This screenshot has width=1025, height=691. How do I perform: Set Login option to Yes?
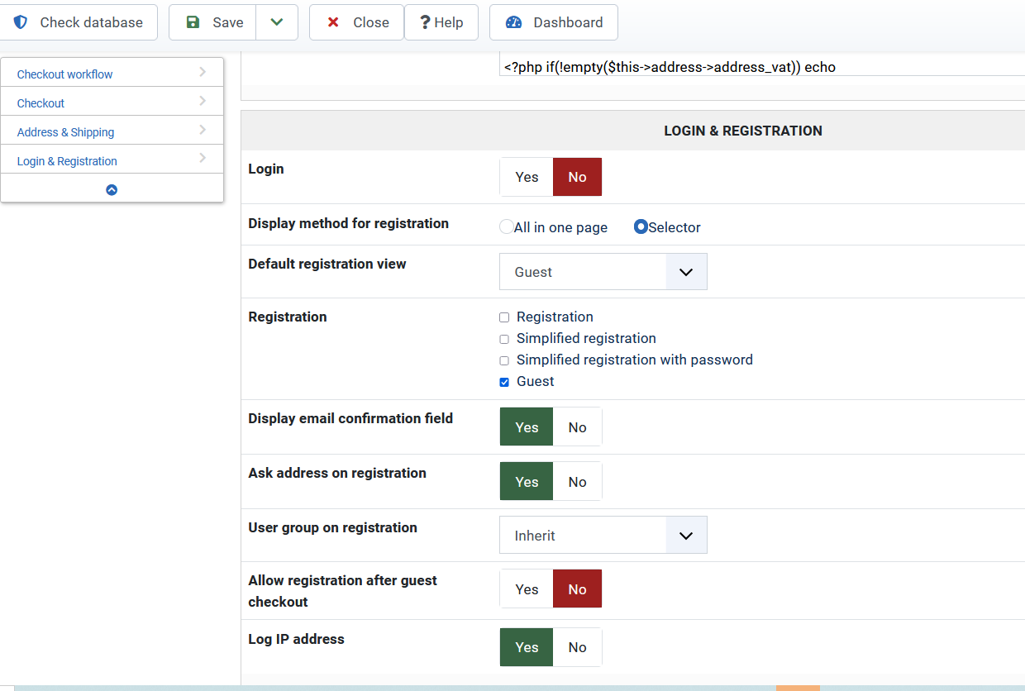(527, 177)
